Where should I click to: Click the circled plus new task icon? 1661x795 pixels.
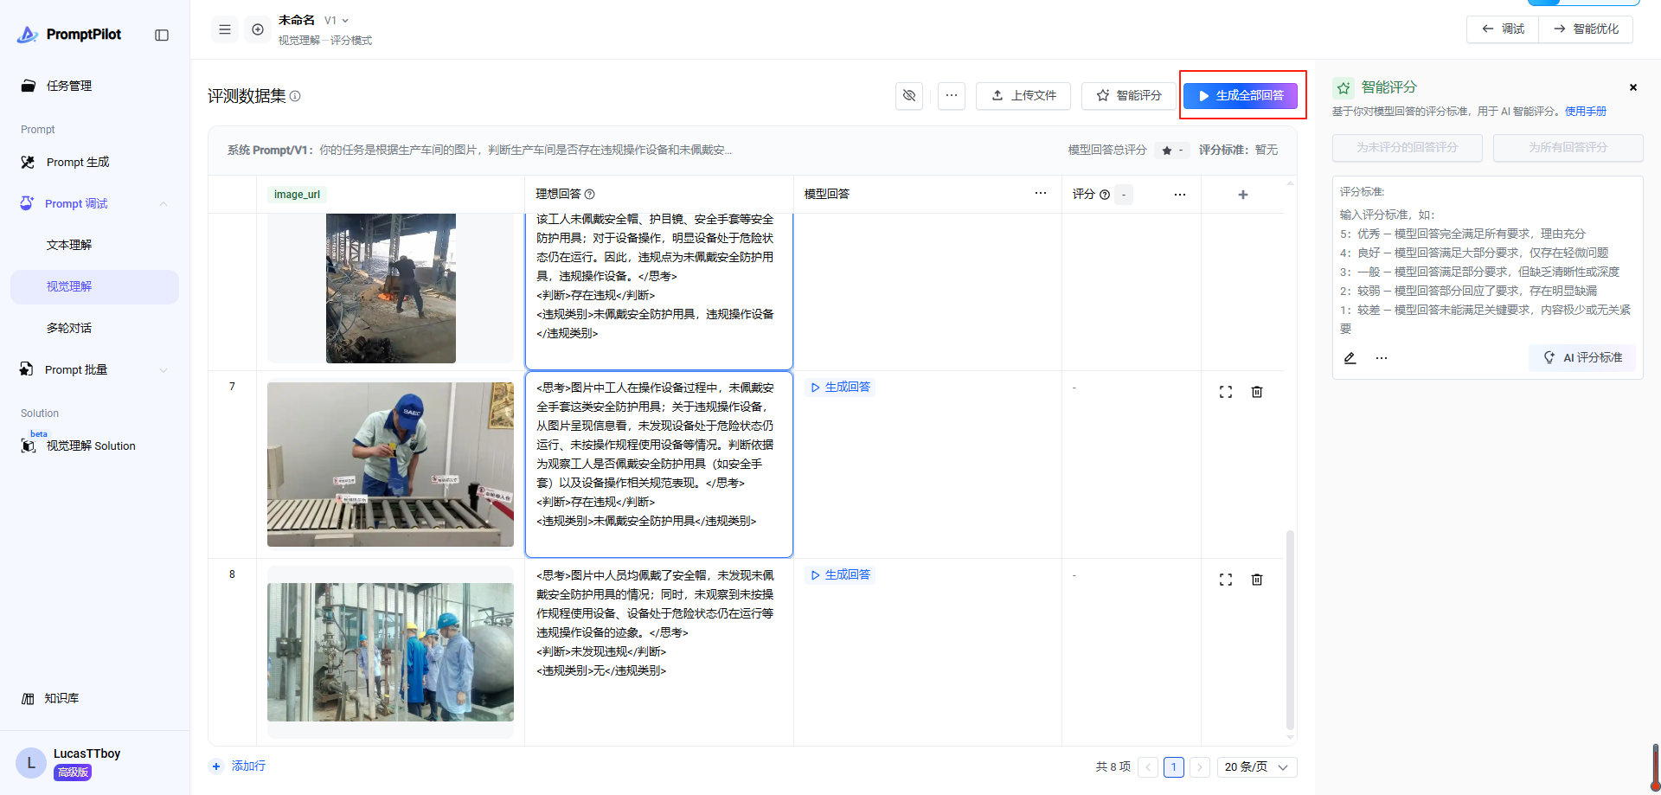pyautogui.click(x=258, y=29)
